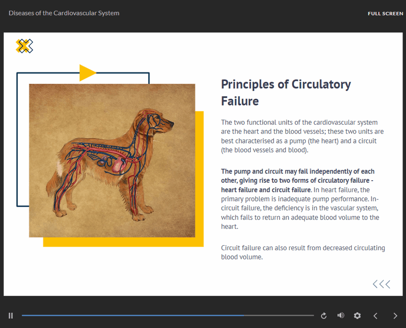406x328 pixels.
Task: Seek along the playback progress bar
Action: 168,315
